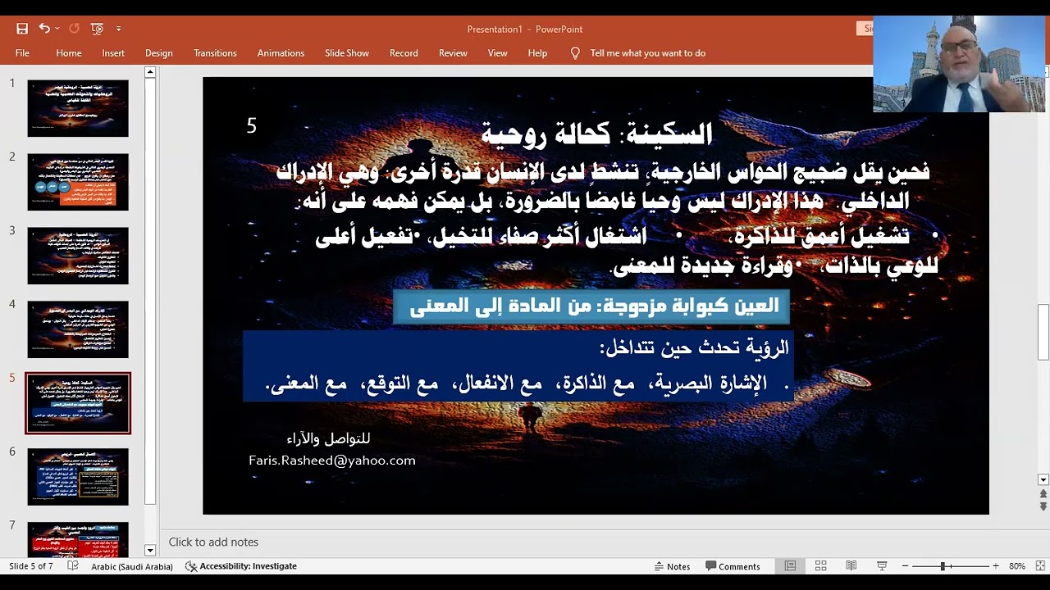Click the slide number 5 on the slide

(x=252, y=125)
